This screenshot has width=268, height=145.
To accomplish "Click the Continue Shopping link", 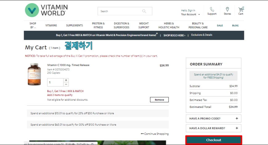I will click(155, 134).
